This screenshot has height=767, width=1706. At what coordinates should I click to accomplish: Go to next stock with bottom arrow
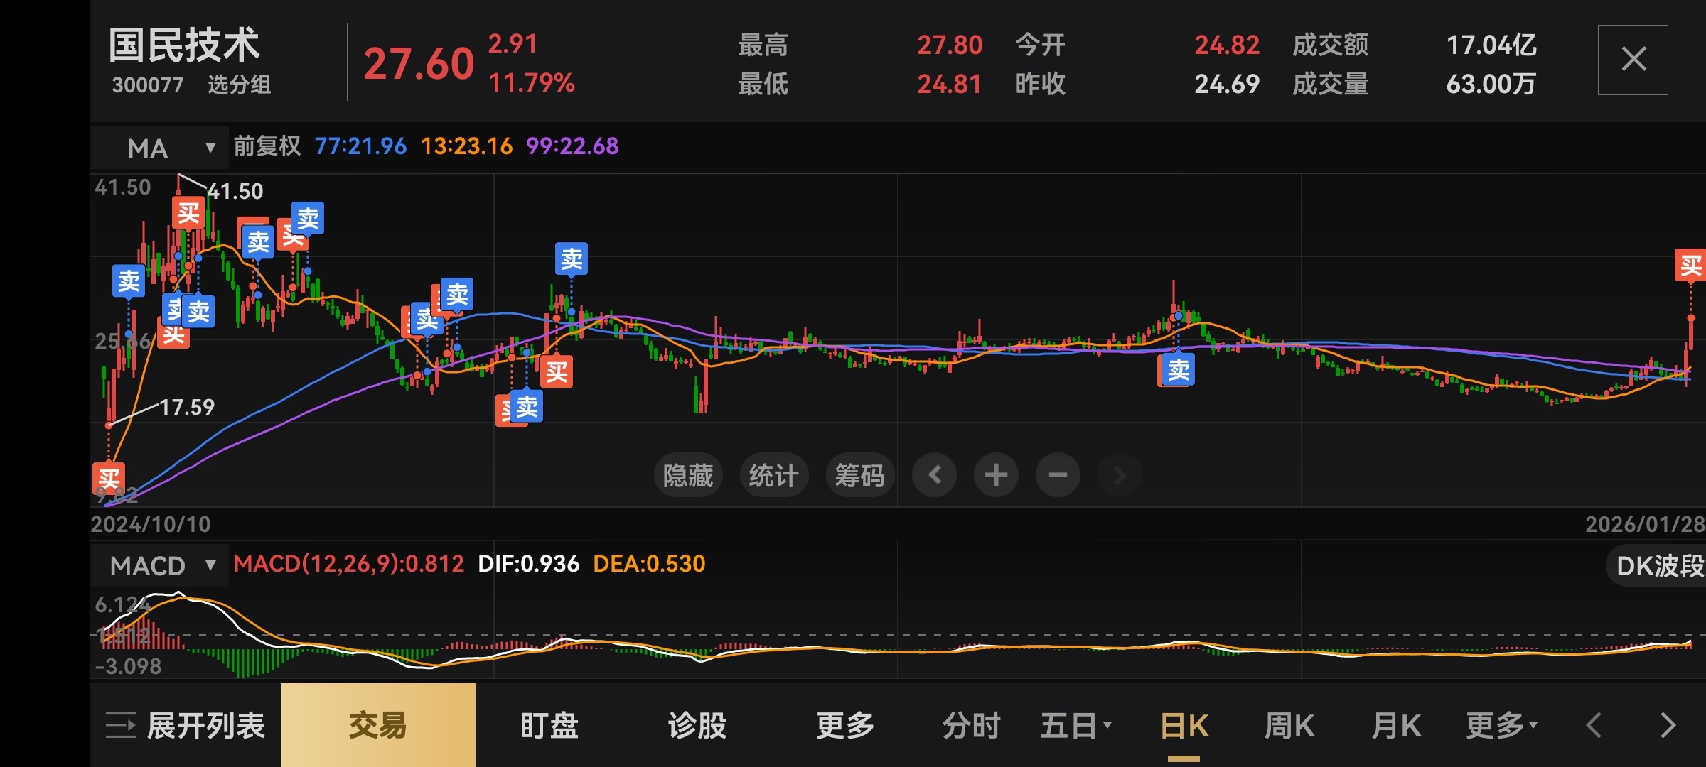coord(1668,726)
